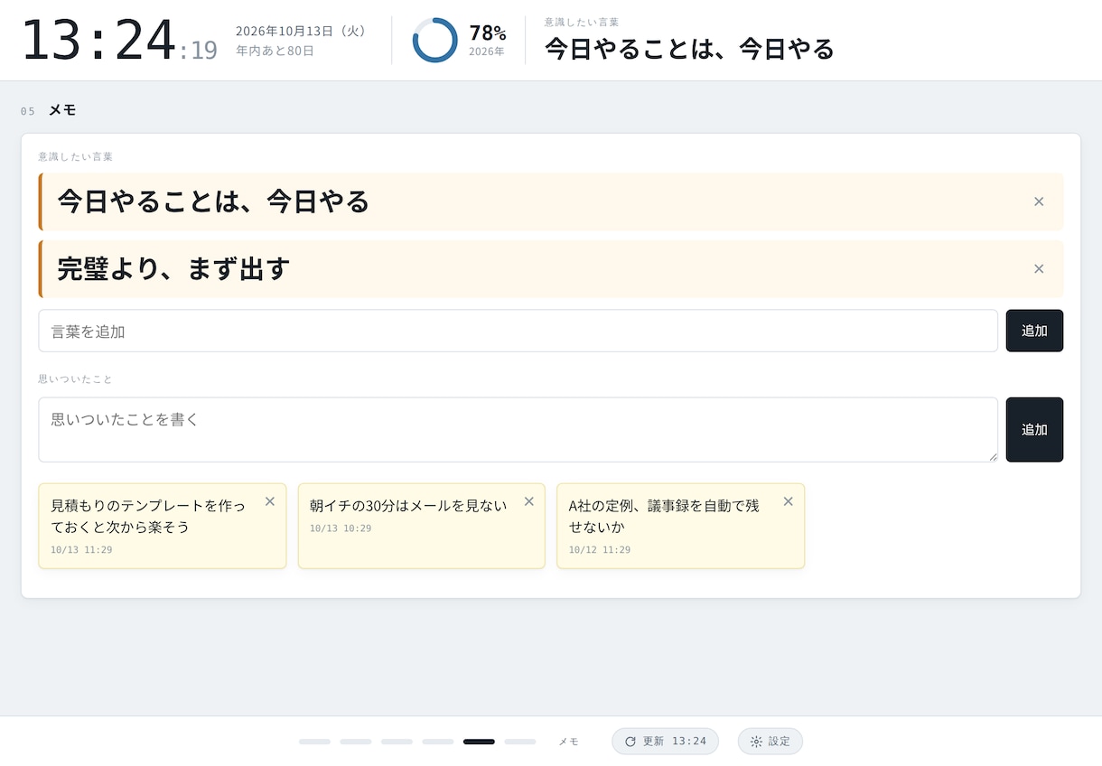
Task: Click the 05 メモ section heading
Action: [x=49, y=110]
